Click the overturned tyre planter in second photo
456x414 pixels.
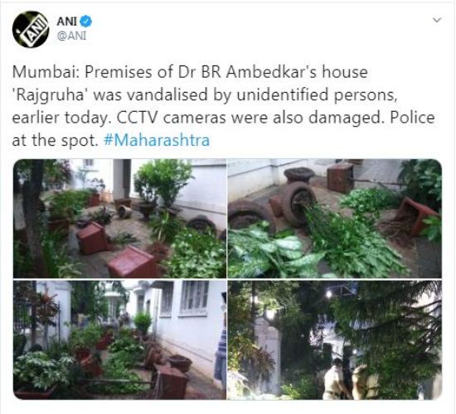pyautogui.click(x=299, y=203)
